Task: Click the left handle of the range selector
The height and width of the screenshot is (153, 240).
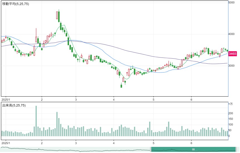Action: point(151,149)
